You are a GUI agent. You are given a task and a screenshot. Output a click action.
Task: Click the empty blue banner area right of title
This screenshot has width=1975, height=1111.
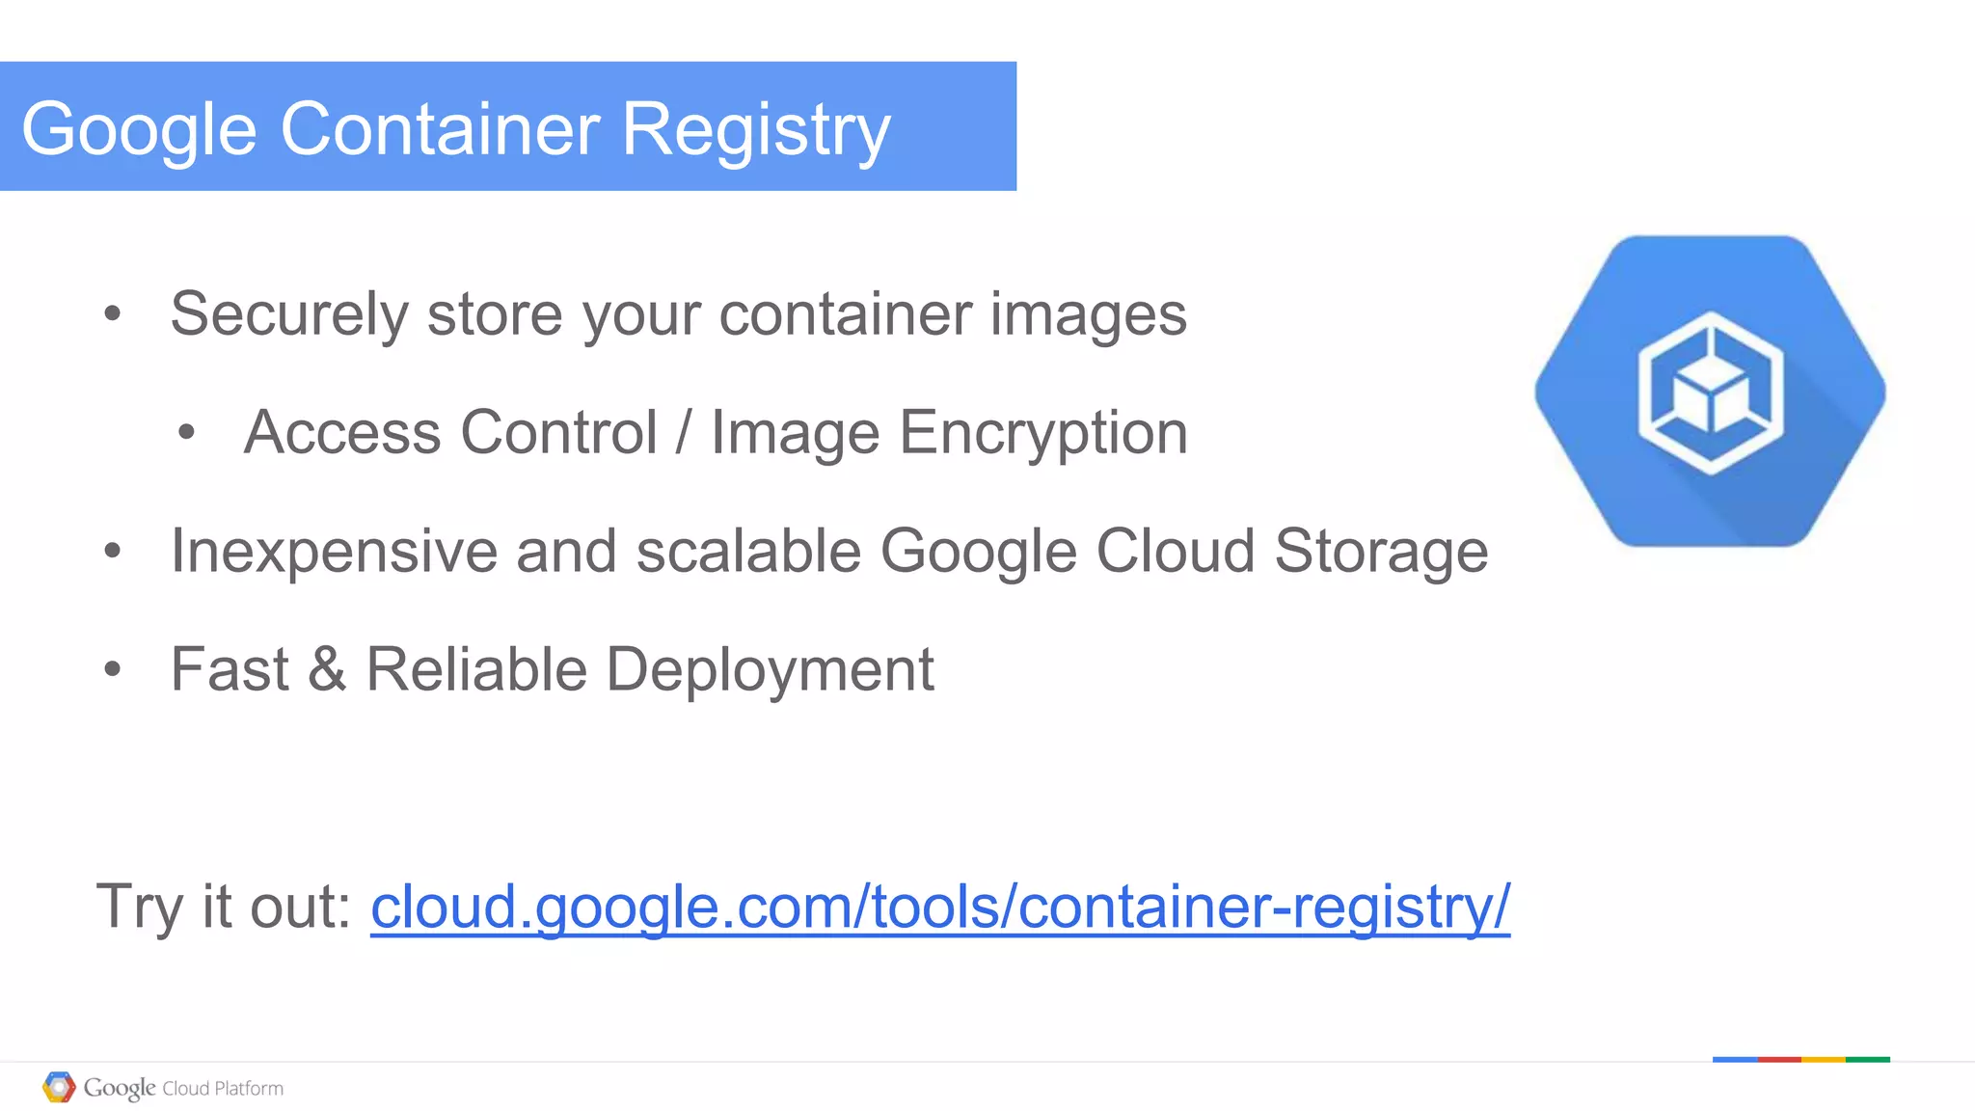(x=955, y=126)
